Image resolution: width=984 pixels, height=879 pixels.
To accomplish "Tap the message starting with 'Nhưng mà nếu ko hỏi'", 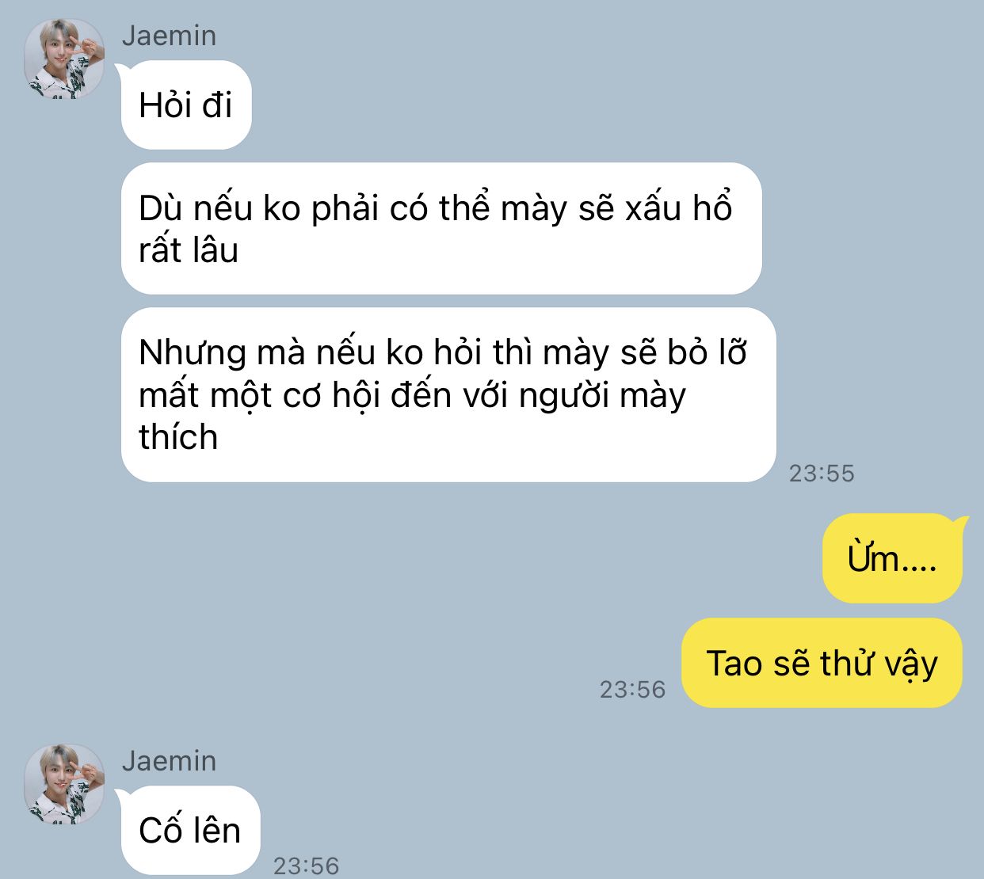I will [448, 394].
